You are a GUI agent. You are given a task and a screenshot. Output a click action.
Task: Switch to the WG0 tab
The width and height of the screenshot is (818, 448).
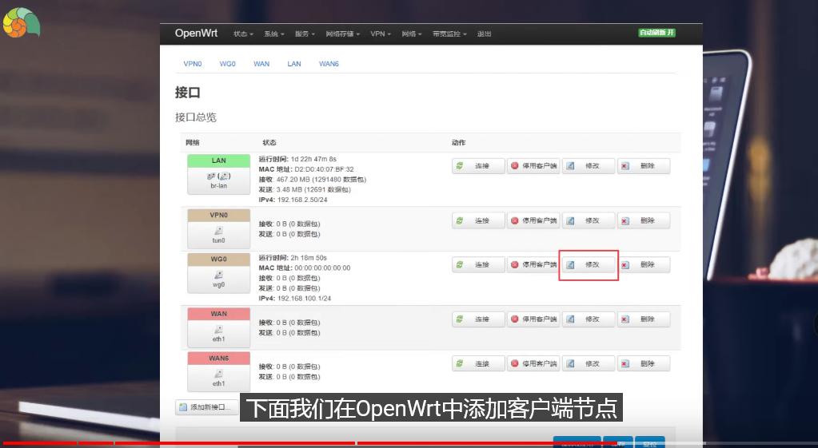[227, 64]
